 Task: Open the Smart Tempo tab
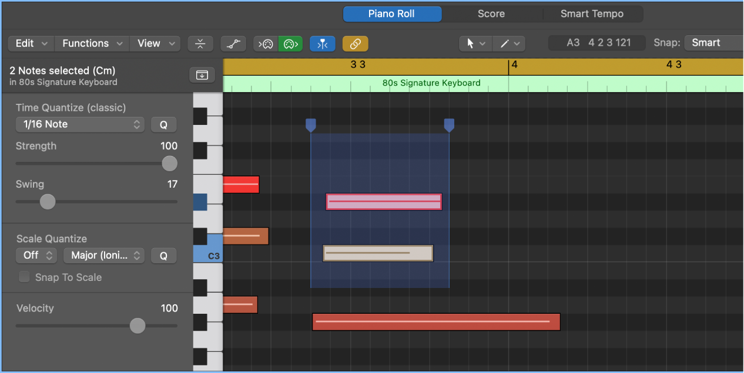(x=593, y=13)
